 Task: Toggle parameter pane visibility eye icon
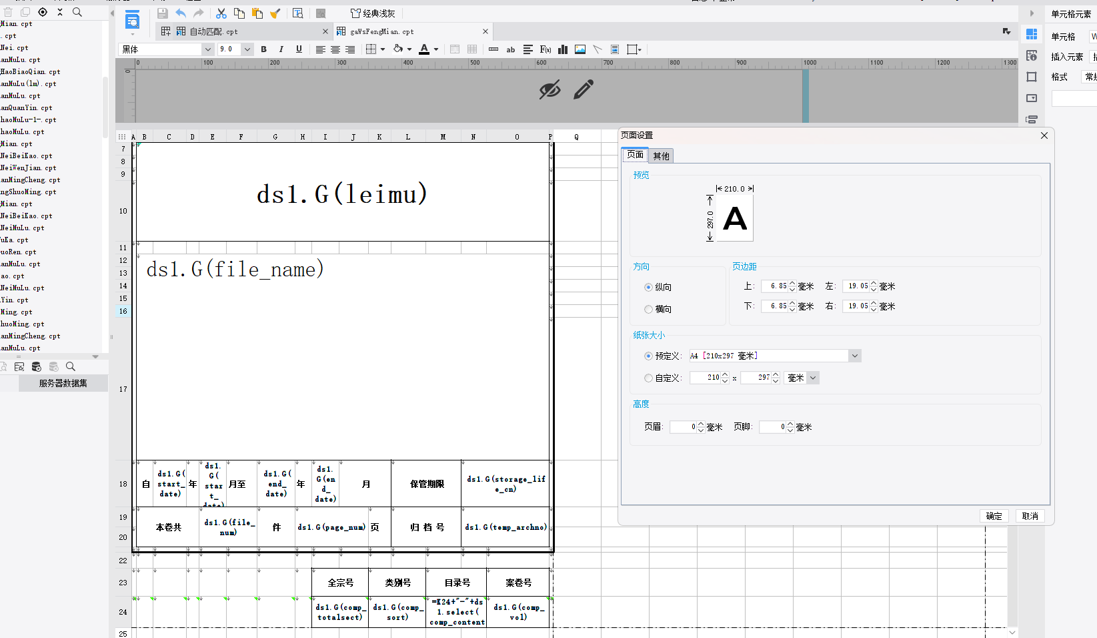(550, 89)
